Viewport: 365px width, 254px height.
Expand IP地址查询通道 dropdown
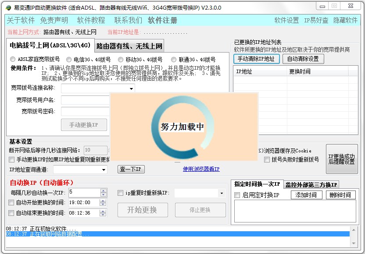[104, 169]
